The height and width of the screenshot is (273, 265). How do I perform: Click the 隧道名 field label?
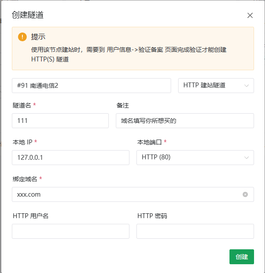click(22, 106)
